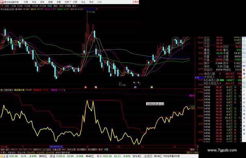
Task: Select the 周线 weekly chart tab
Action: point(55,6)
